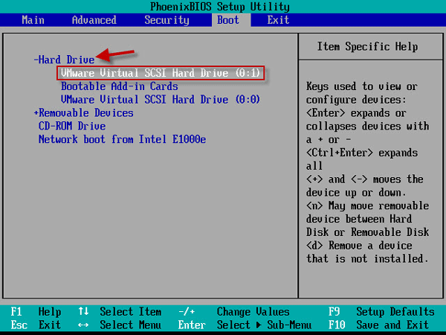Select the Bootable Add-in Cards entry

point(120,86)
